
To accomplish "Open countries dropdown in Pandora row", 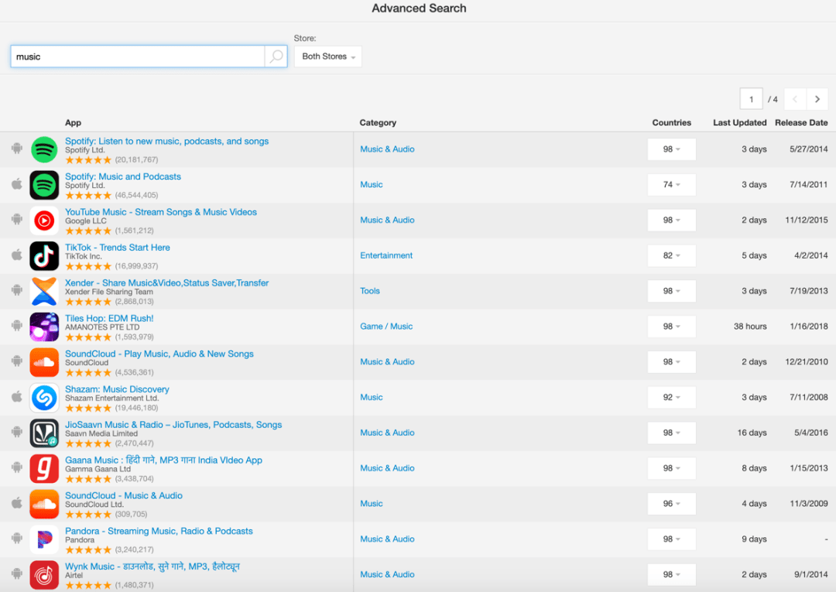I will point(671,539).
